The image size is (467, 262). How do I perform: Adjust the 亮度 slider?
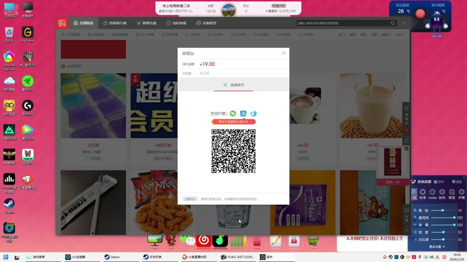click(443, 232)
